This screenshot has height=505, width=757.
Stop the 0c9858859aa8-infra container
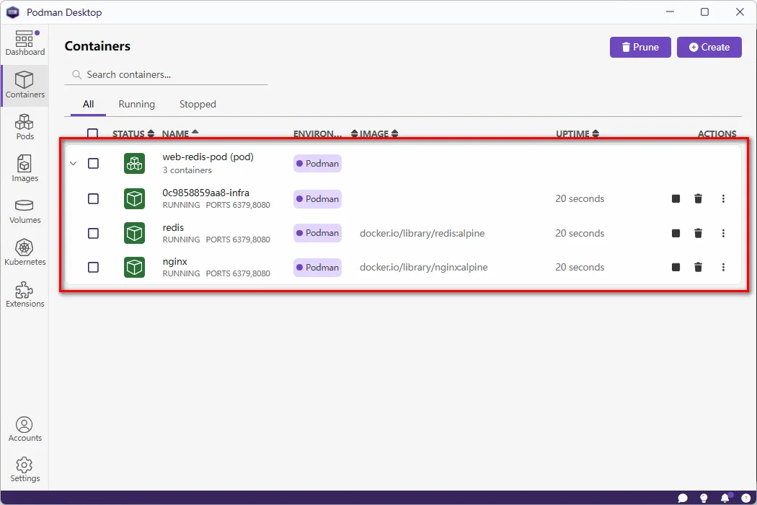(x=676, y=198)
